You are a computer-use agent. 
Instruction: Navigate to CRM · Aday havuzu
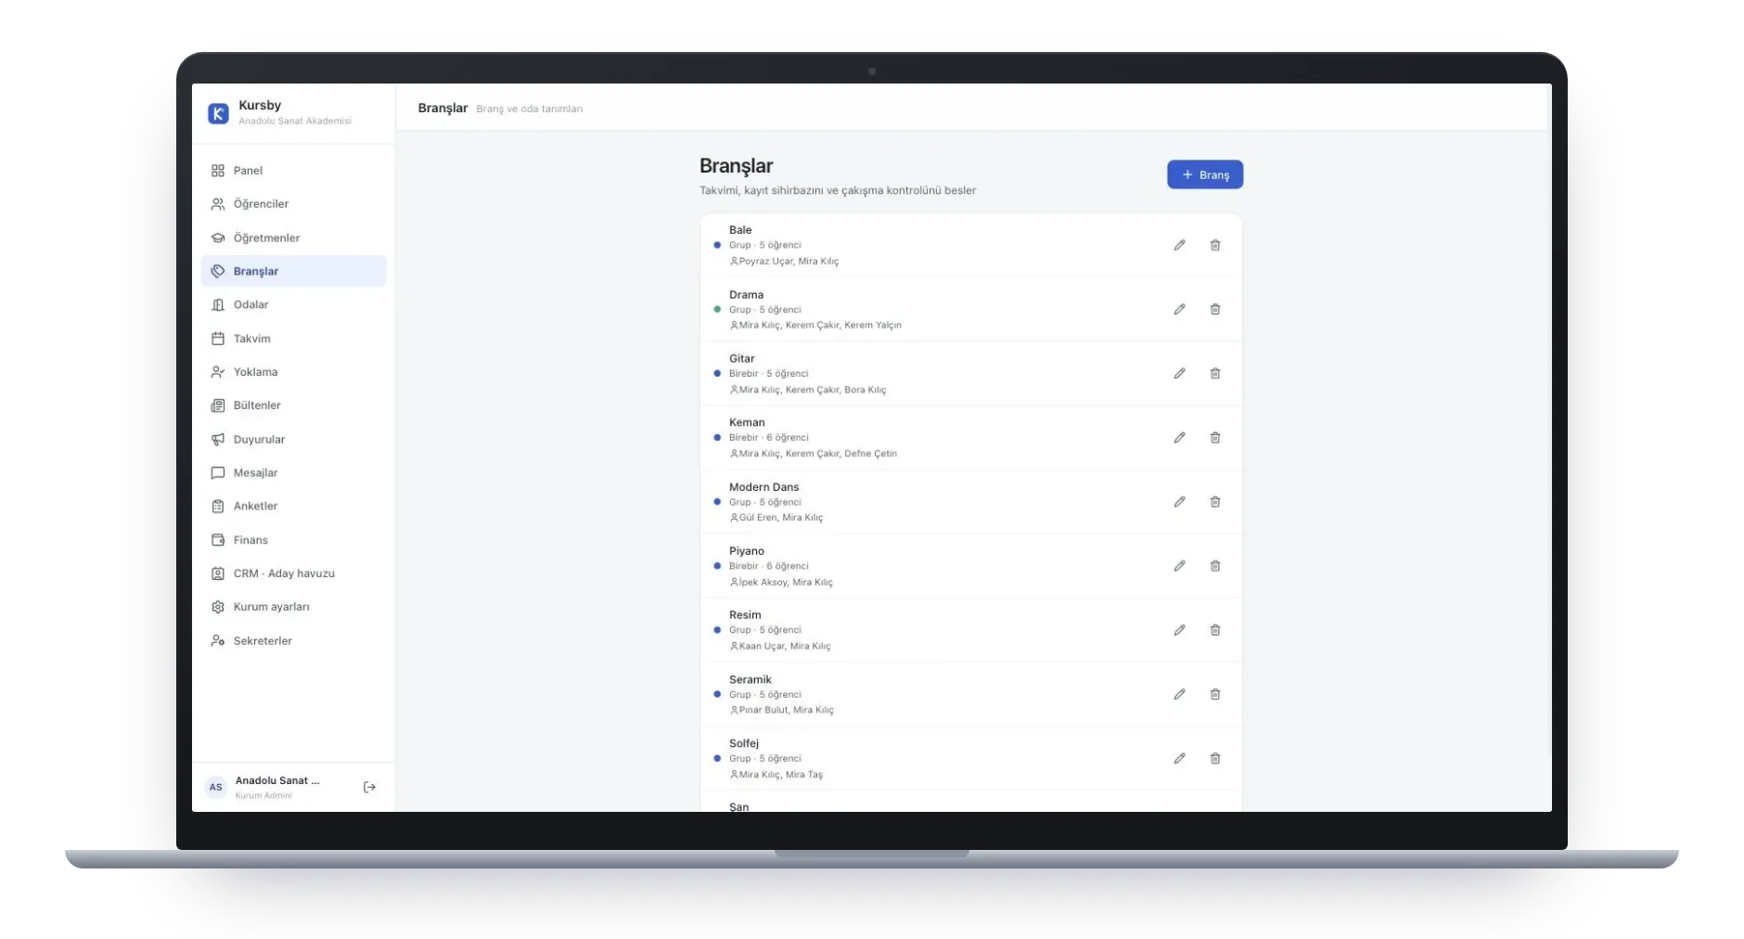point(293,573)
